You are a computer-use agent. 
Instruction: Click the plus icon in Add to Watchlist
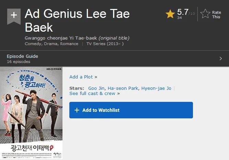click(x=77, y=110)
